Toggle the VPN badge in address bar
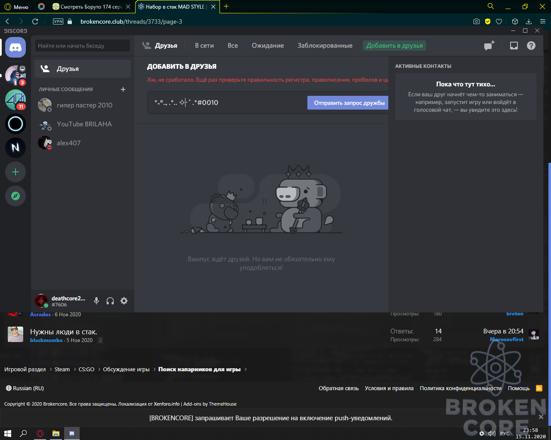The width and height of the screenshot is (551, 440). [58, 21]
